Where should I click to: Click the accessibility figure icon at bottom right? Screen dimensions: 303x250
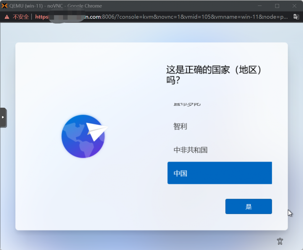point(280,241)
